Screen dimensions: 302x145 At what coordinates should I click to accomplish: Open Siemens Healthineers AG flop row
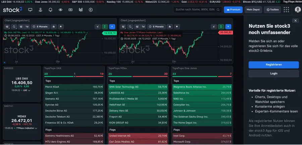pyautogui.click(x=74, y=136)
